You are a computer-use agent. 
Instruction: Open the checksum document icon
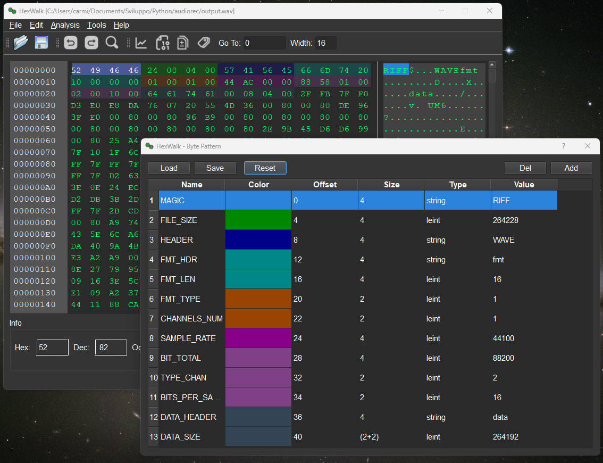click(x=182, y=43)
